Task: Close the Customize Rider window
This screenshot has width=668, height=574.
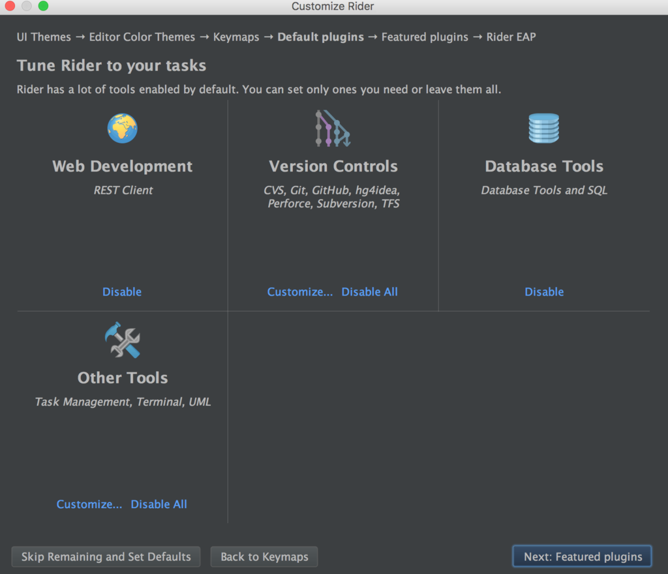Action: click(x=10, y=6)
